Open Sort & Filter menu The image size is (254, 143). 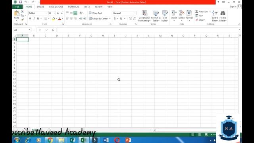[215, 16]
